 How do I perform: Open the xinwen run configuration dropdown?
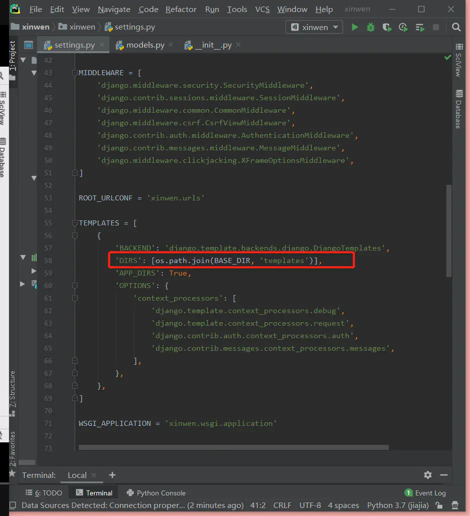click(x=314, y=27)
